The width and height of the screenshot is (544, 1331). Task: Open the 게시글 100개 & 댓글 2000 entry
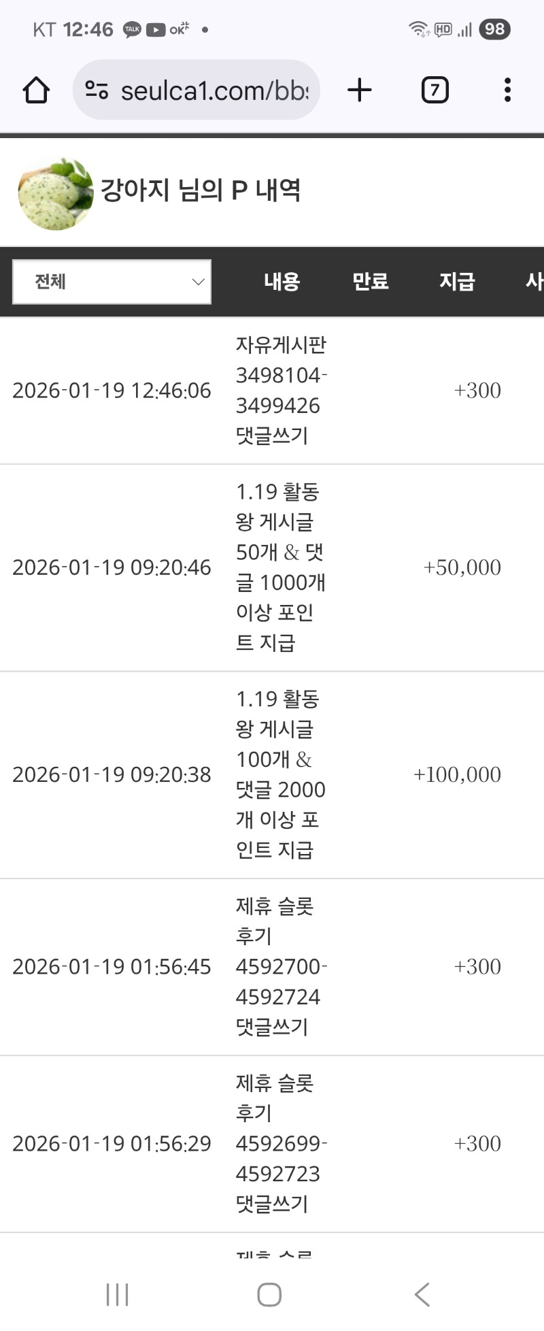[279, 774]
